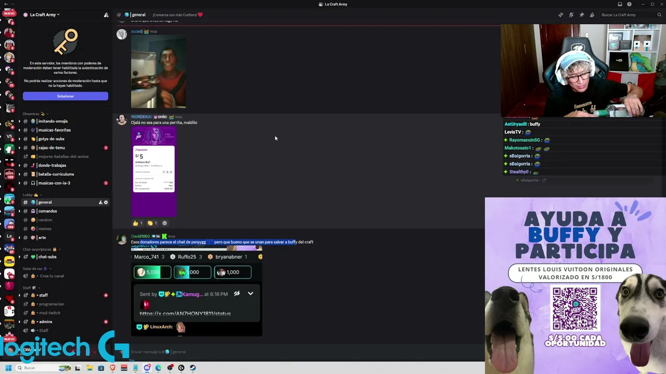Open MORDEKAI's Yape receipt image

click(x=153, y=172)
